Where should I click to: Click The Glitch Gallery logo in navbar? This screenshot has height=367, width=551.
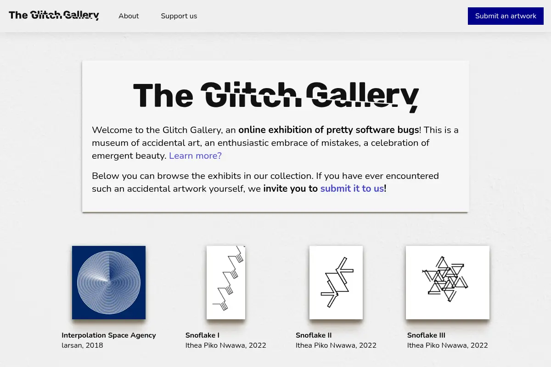pyautogui.click(x=54, y=16)
